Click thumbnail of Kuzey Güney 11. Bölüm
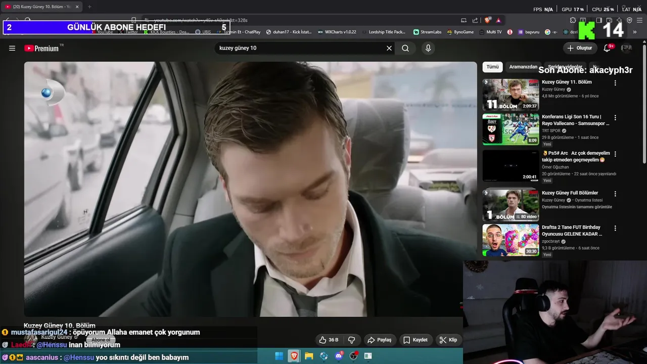This screenshot has height=364, width=647. (x=511, y=95)
